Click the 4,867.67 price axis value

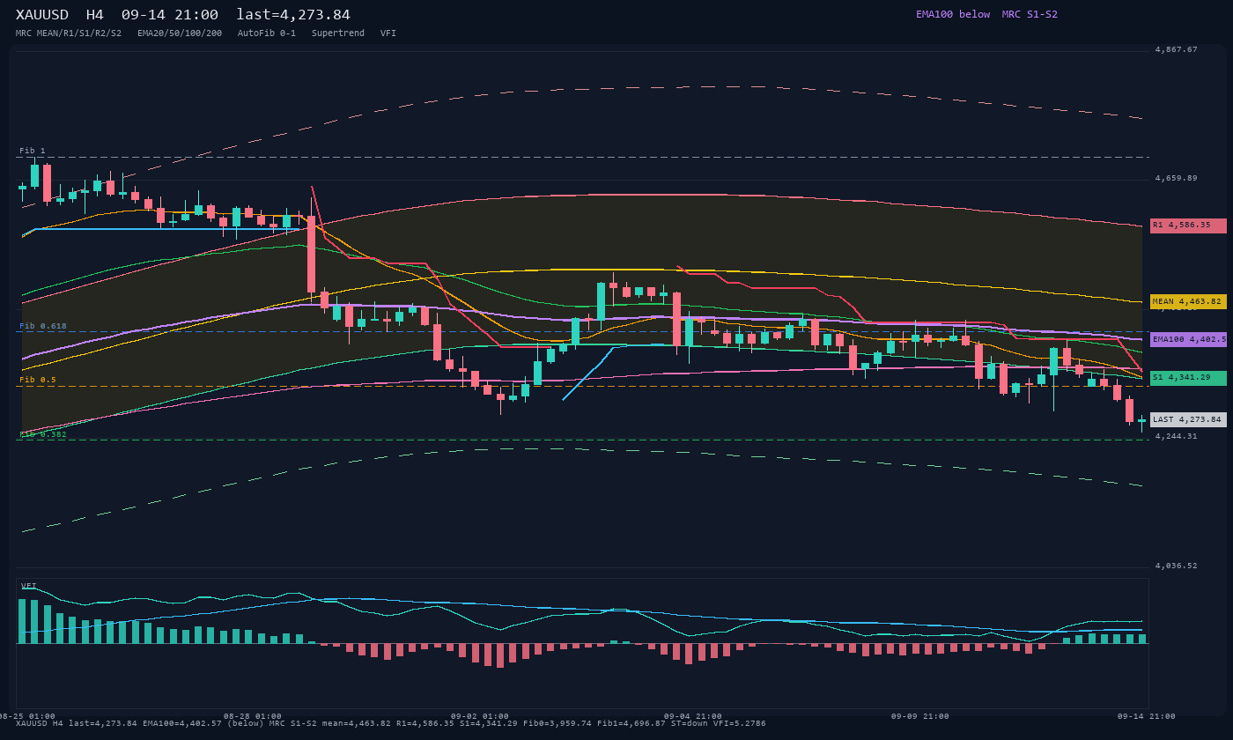[1176, 50]
